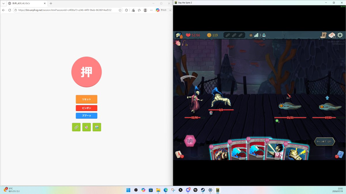Click the green link icon button

76,127
